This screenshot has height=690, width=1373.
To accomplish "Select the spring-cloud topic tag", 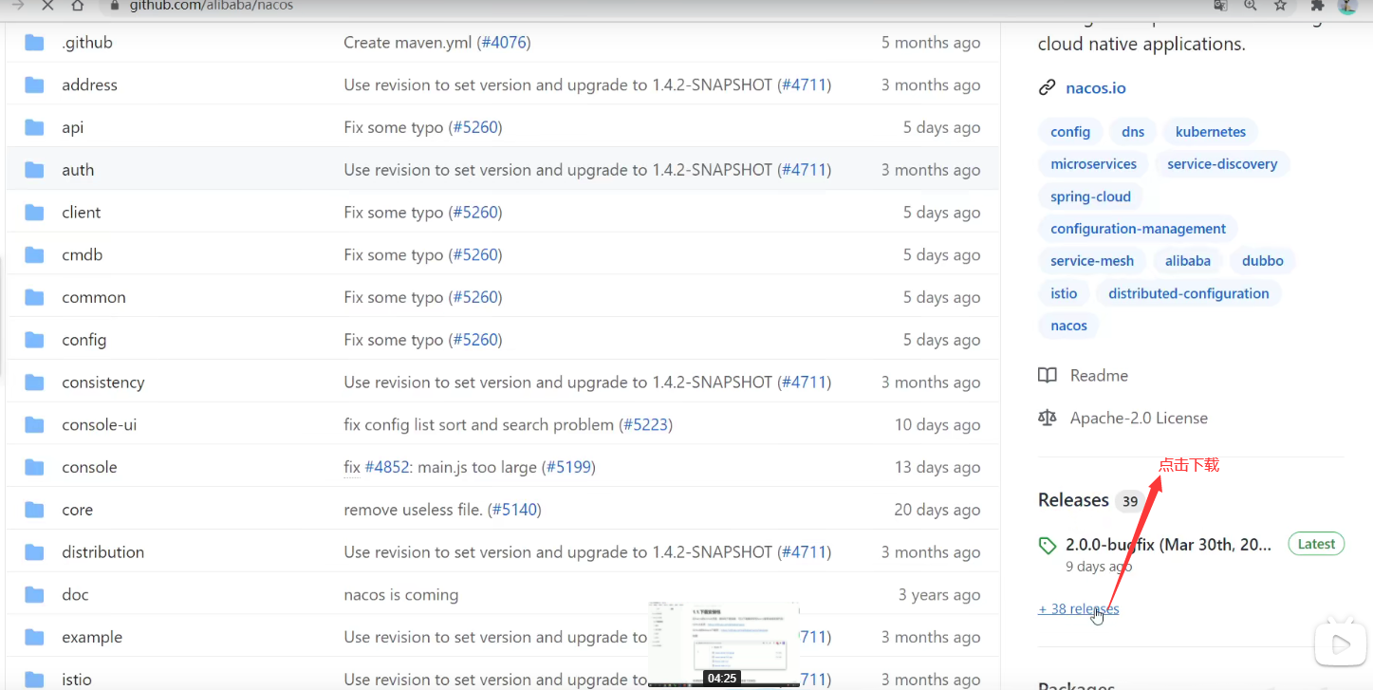I will tap(1090, 196).
